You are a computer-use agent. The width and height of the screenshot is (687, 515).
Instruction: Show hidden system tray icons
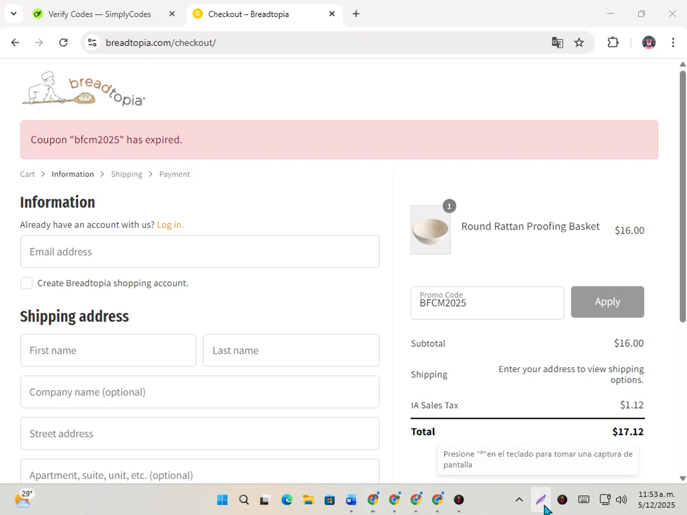pyautogui.click(x=519, y=499)
